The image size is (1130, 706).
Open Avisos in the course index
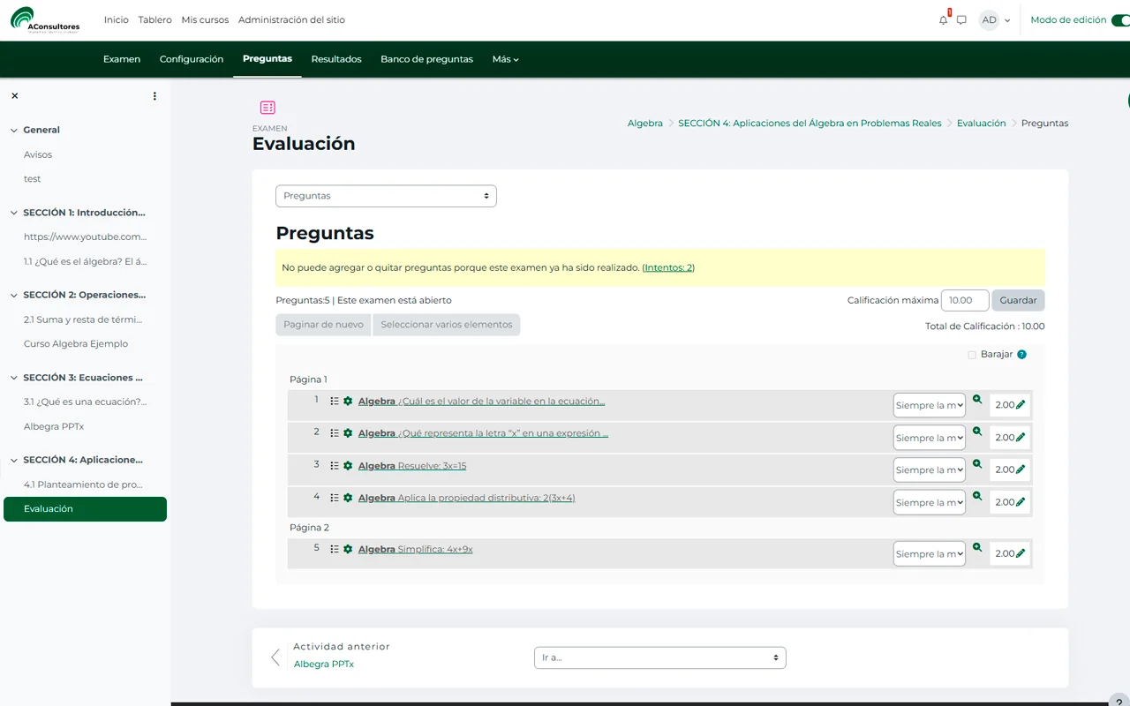point(38,154)
